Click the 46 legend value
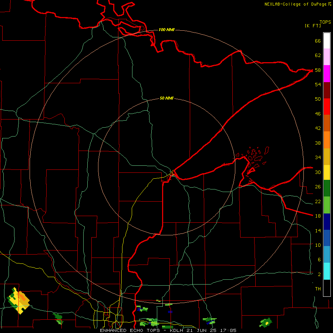Viewport: 333px width, 333px height. click(318, 114)
